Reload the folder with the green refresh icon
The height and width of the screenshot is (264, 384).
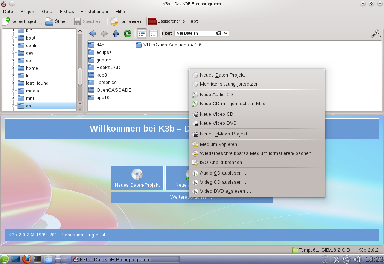click(x=128, y=33)
